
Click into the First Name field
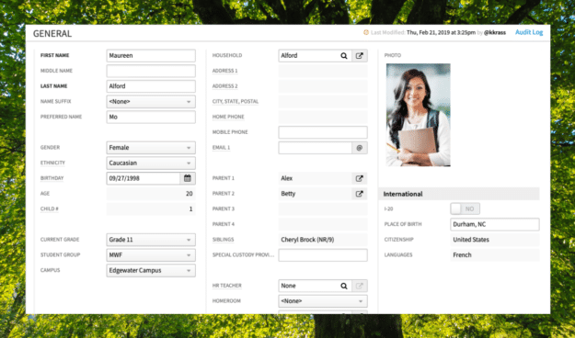point(151,56)
